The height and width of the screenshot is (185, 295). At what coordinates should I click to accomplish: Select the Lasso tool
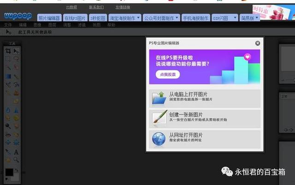pyautogui.click(x=16, y=59)
